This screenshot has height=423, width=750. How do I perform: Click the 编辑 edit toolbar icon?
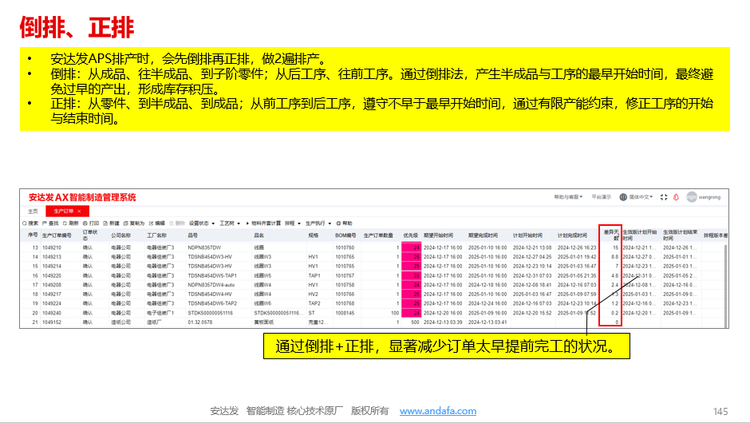(151, 223)
